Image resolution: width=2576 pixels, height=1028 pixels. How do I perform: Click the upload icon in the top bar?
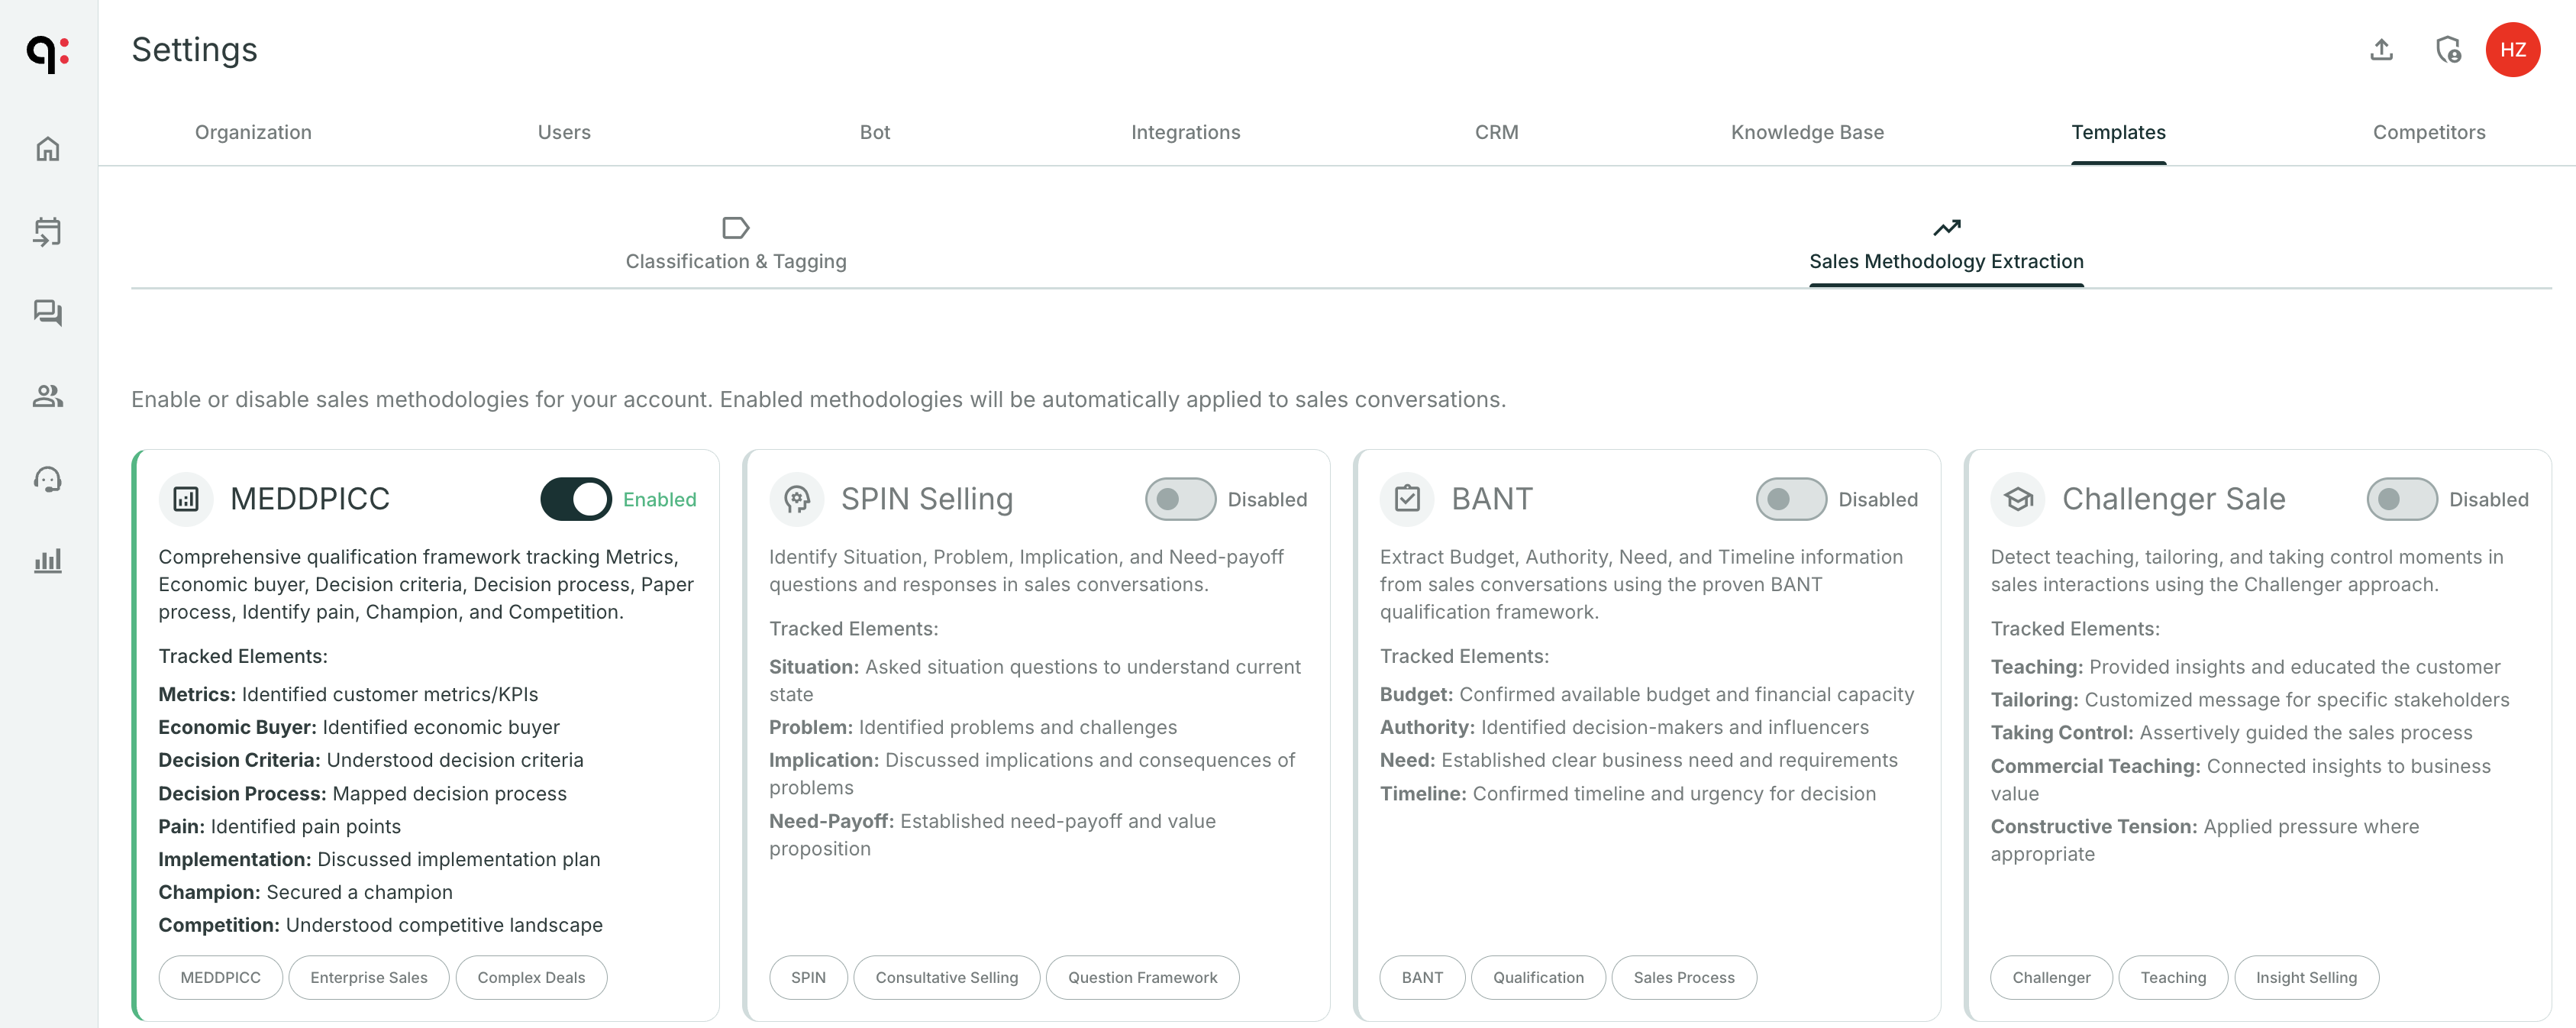coord(2382,49)
